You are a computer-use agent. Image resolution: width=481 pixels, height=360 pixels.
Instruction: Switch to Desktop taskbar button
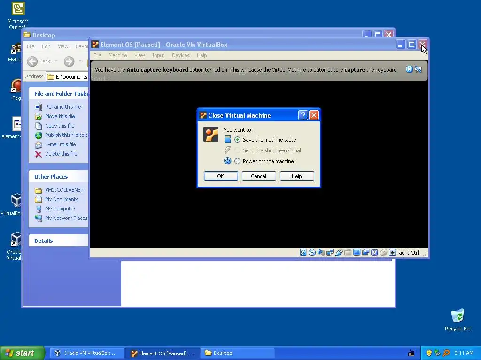click(x=238, y=353)
